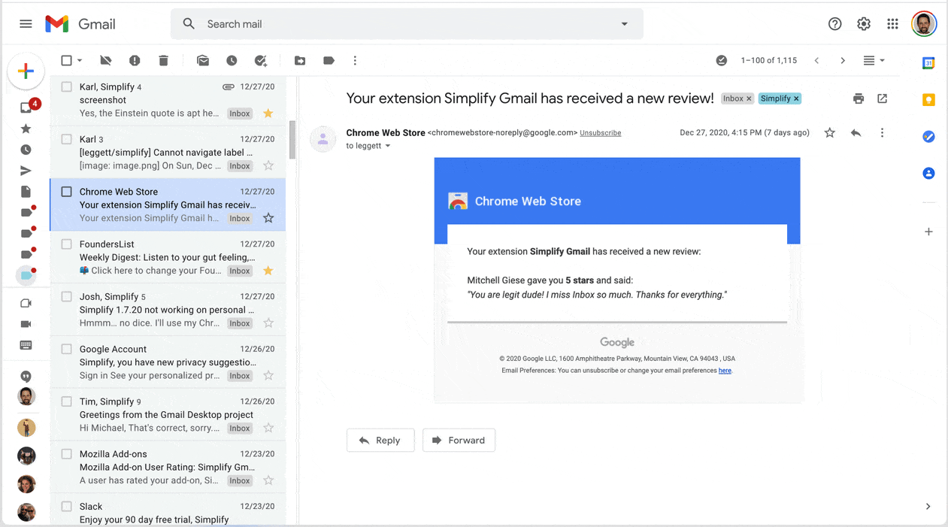Check the Chrome Web Store email
The width and height of the screenshot is (948, 527).
tap(66, 192)
